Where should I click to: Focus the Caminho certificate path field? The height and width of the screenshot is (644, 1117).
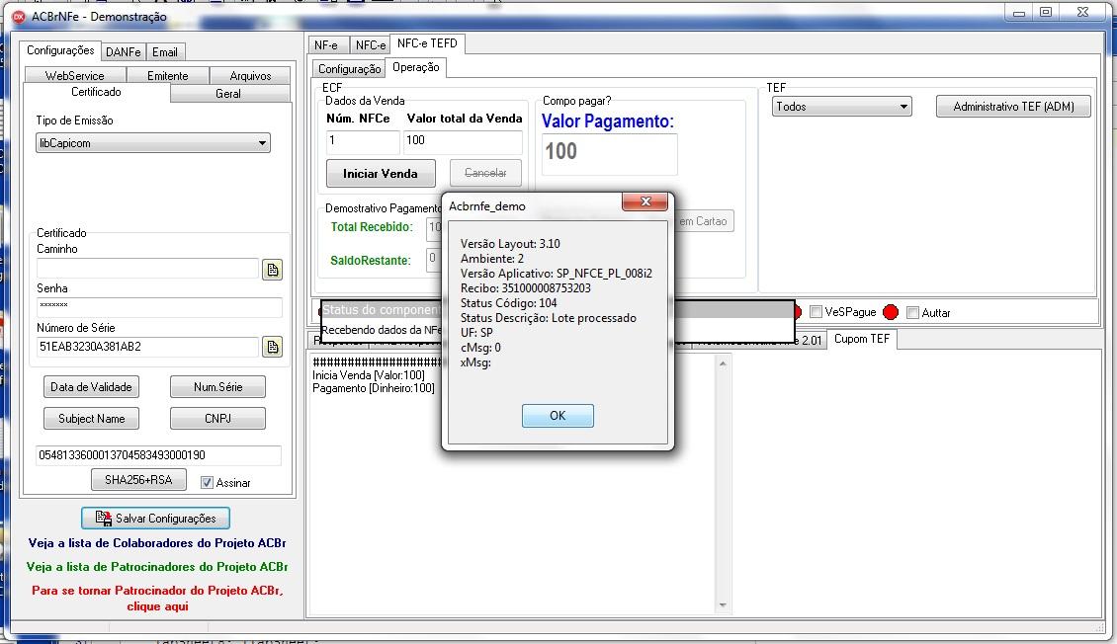coord(147,269)
